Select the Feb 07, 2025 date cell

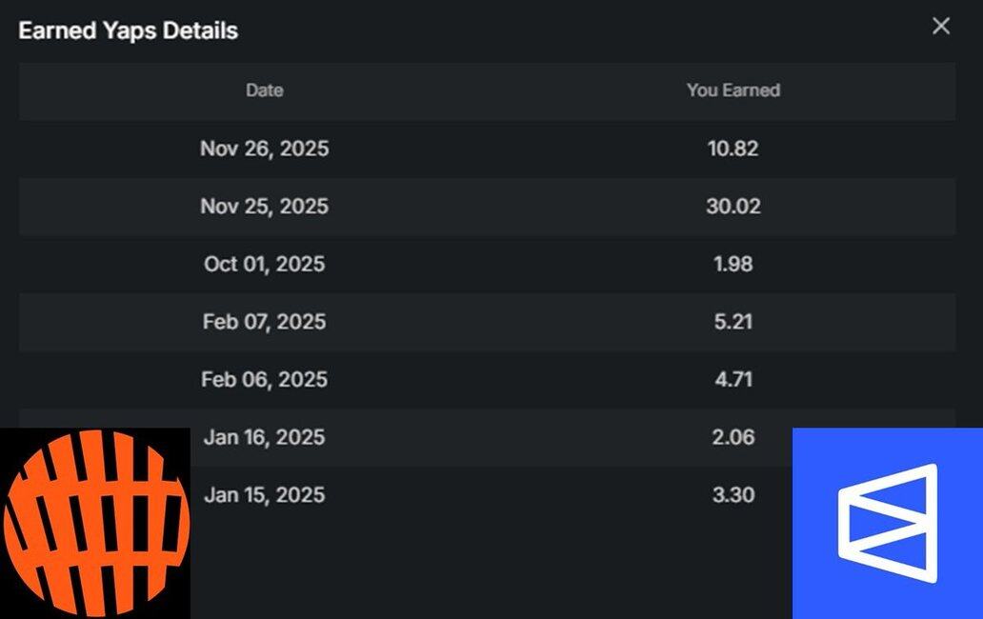coord(264,322)
